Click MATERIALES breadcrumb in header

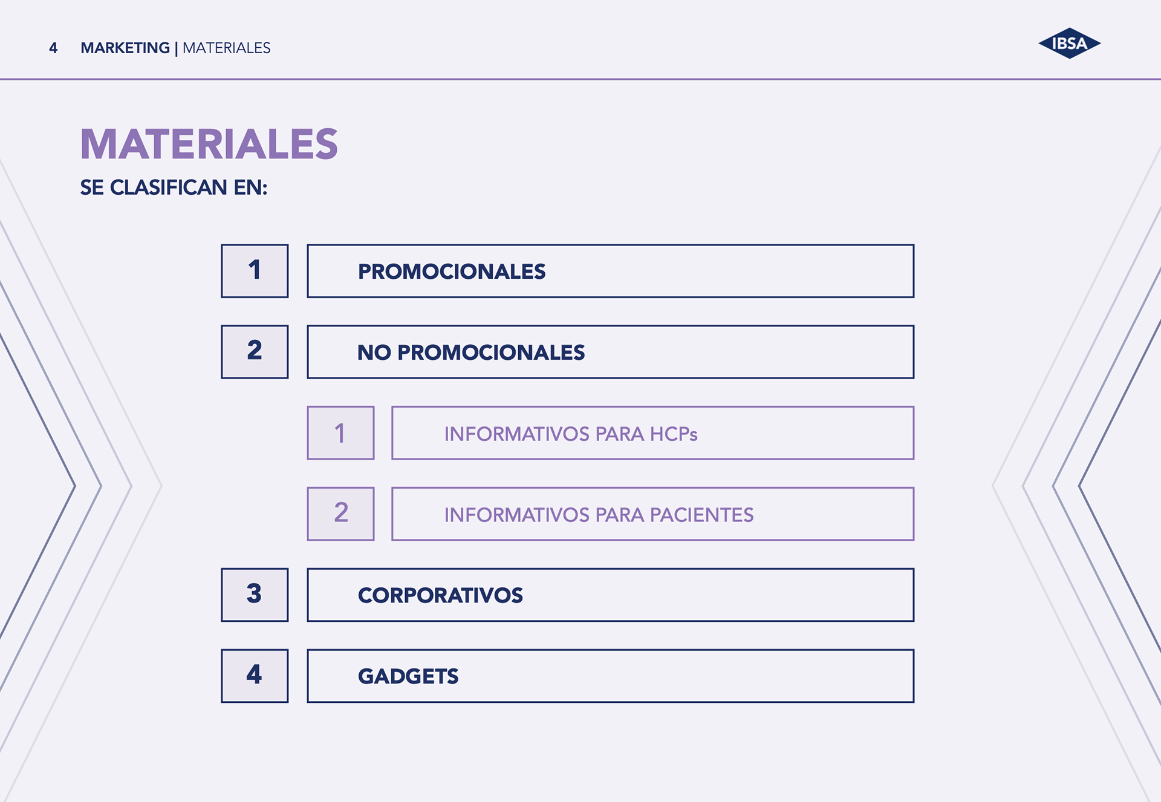(x=227, y=48)
